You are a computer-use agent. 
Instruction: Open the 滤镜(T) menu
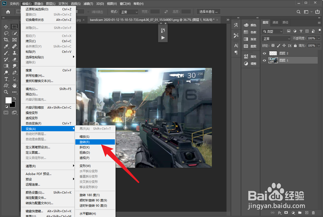[x=88, y=4]
